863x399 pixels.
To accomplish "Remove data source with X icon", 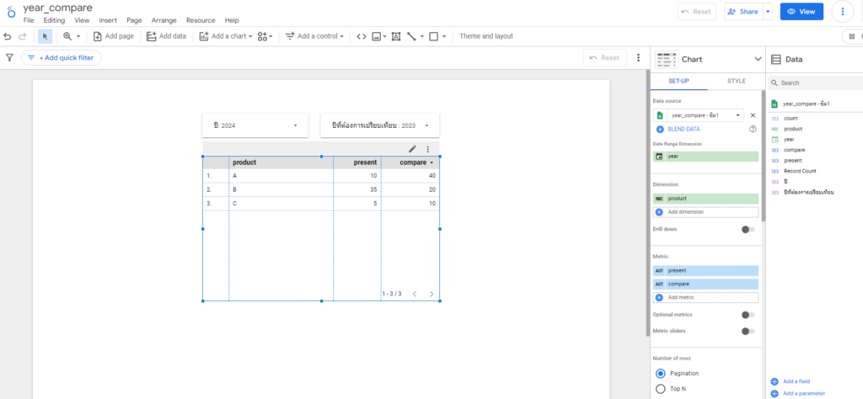I will pos(753,115).
